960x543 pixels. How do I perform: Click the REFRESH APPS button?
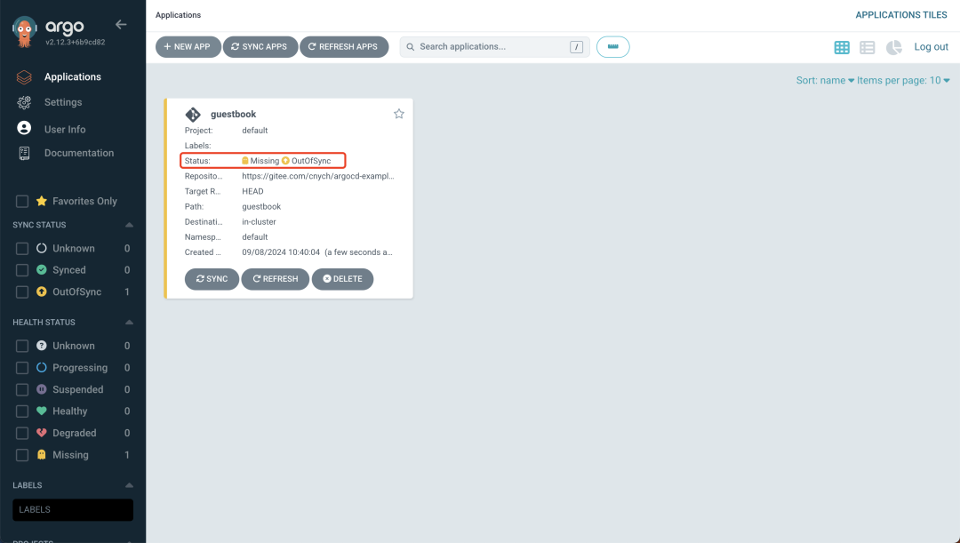[344, 46]
